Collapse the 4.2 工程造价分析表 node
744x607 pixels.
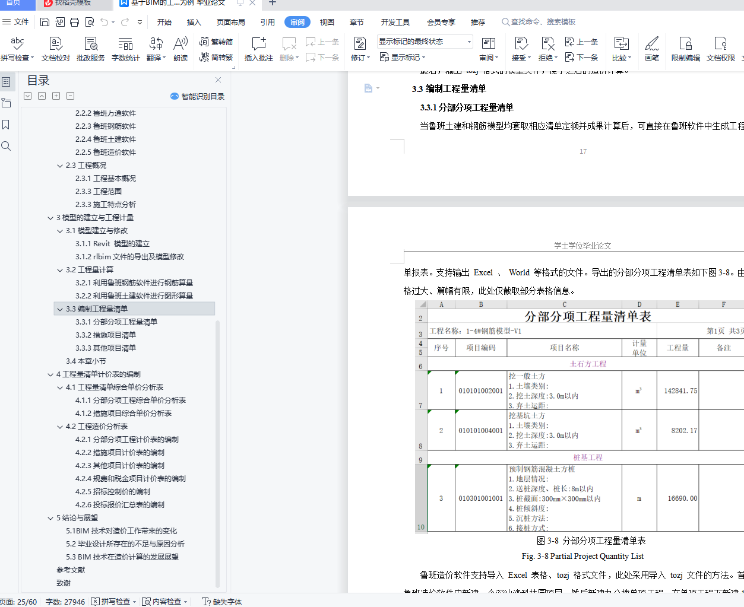coord(60,427)
